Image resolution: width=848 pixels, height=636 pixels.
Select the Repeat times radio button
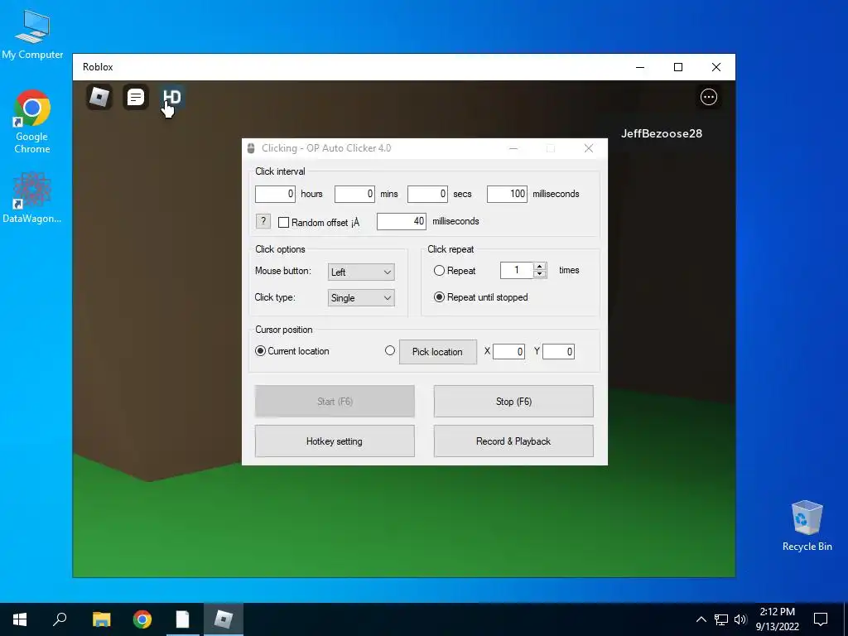(x=439, y=271)
